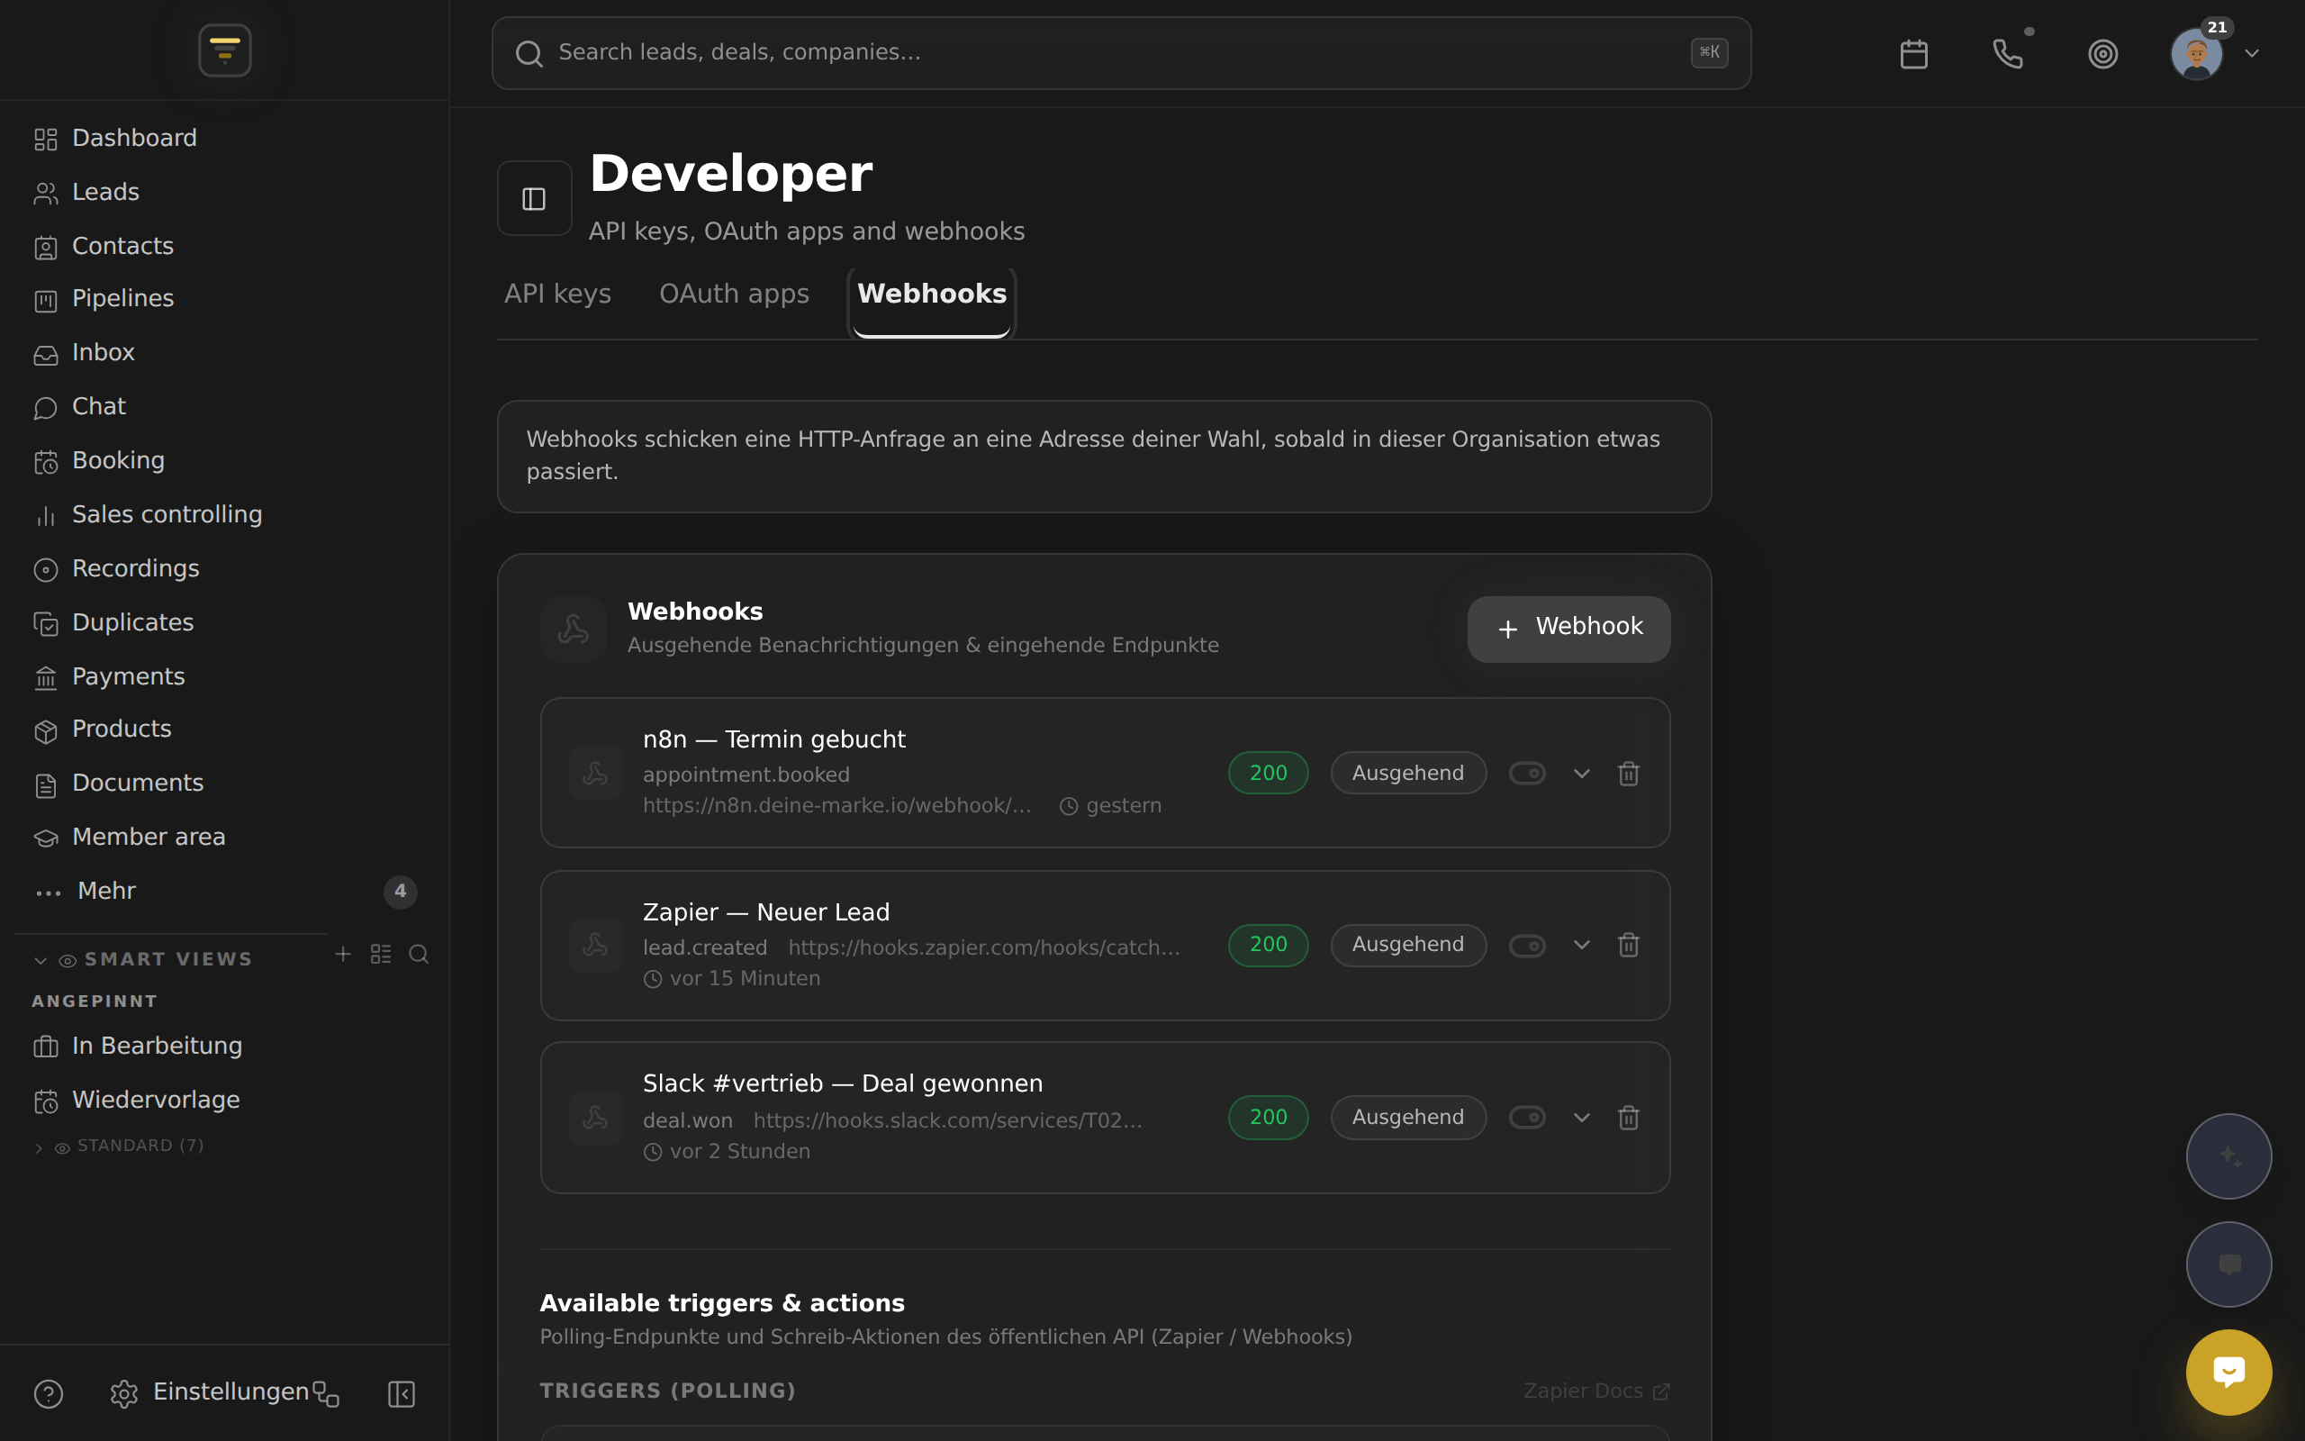The image size is (2305, 1441).
Task: Open Chat section
Action: (225, 407)
